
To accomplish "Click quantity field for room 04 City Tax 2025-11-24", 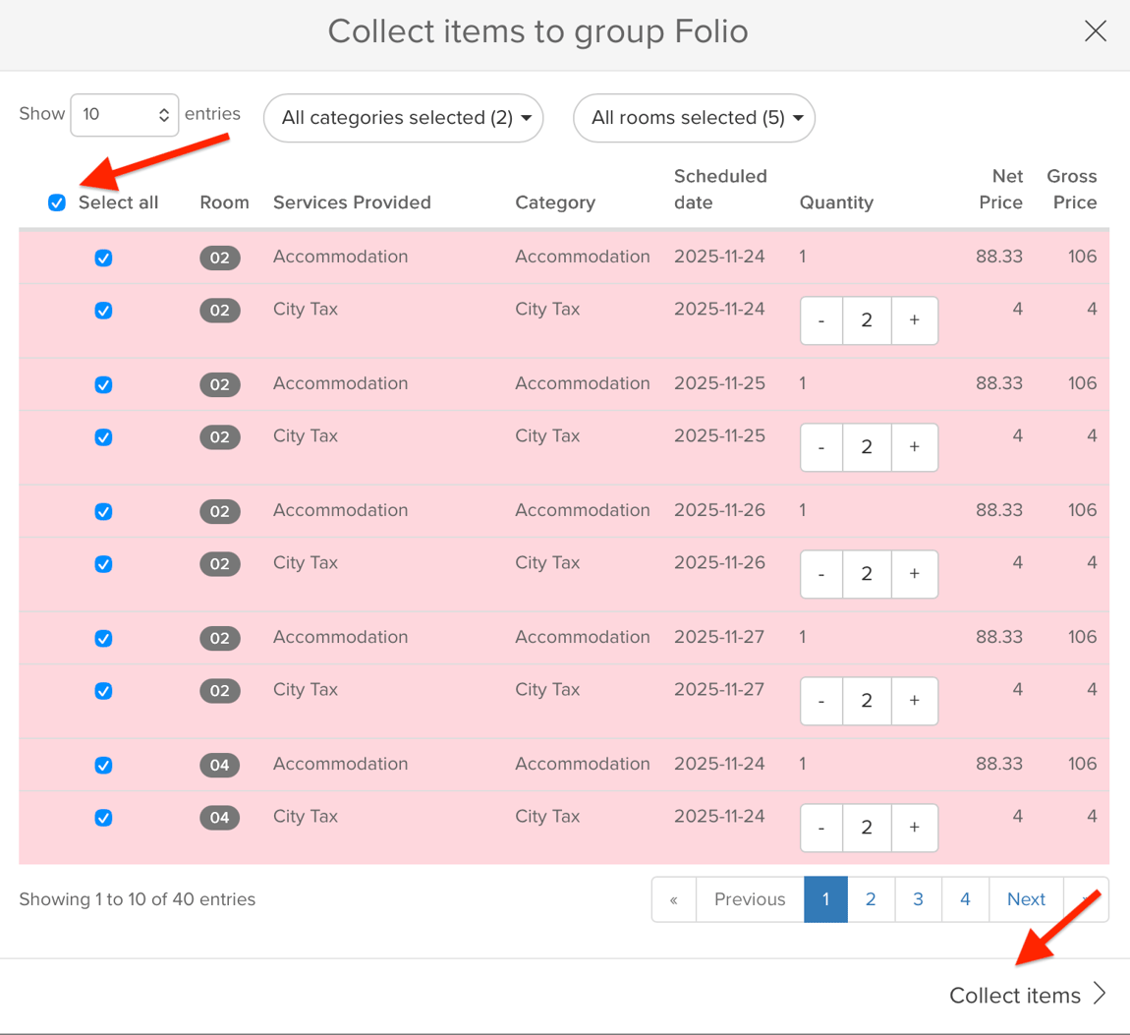I will tap(867, 828).
